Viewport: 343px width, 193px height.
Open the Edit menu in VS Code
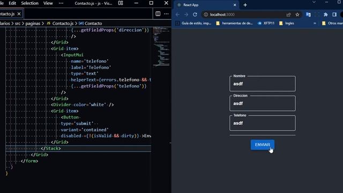coord(12,3)
